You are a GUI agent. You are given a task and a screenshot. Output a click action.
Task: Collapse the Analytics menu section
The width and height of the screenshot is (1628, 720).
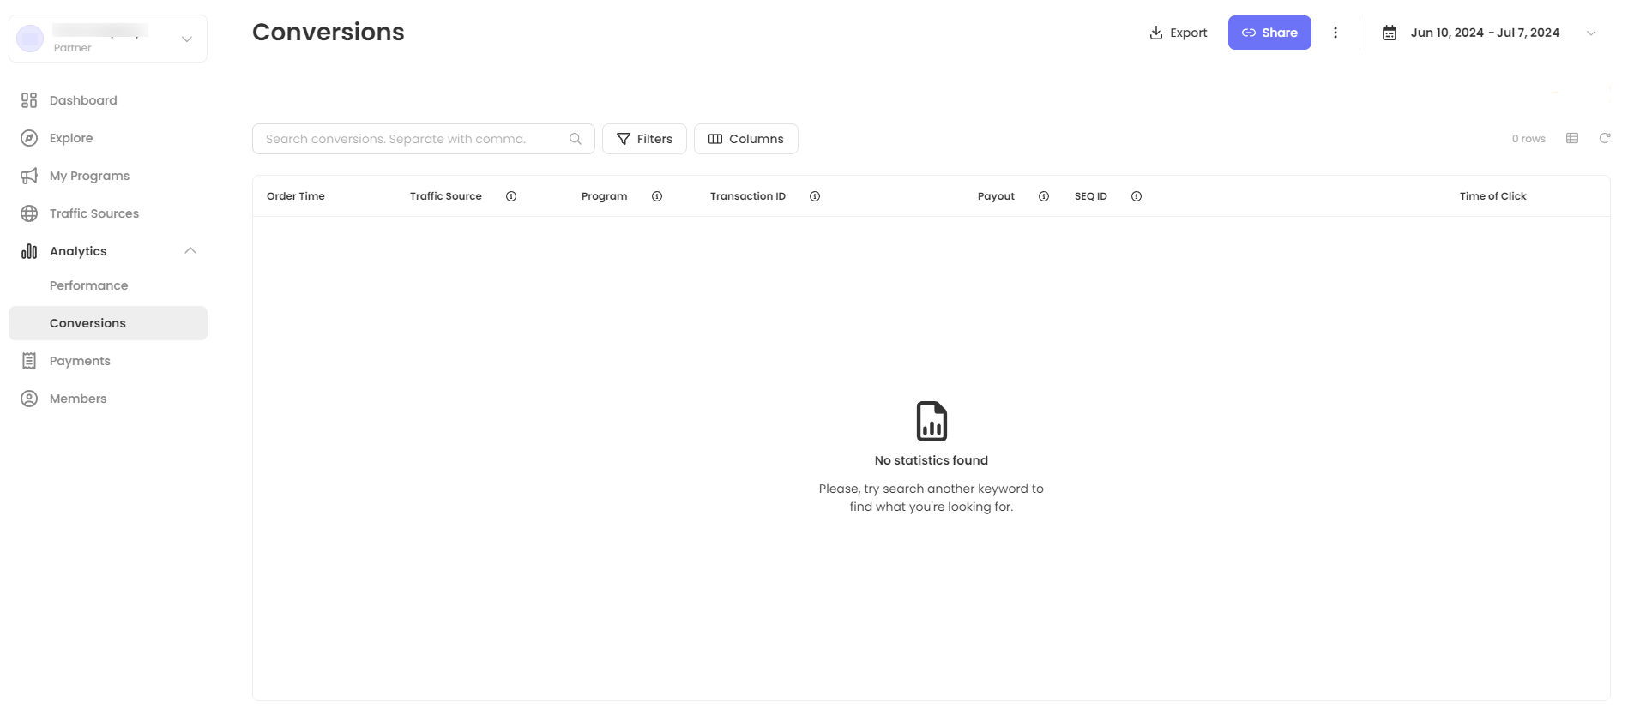(190, 251)
